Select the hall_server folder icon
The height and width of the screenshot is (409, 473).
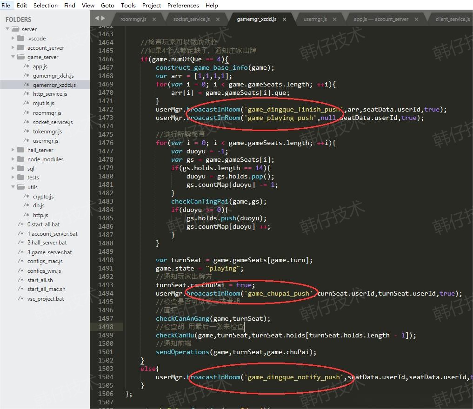(x=21, y=150)
